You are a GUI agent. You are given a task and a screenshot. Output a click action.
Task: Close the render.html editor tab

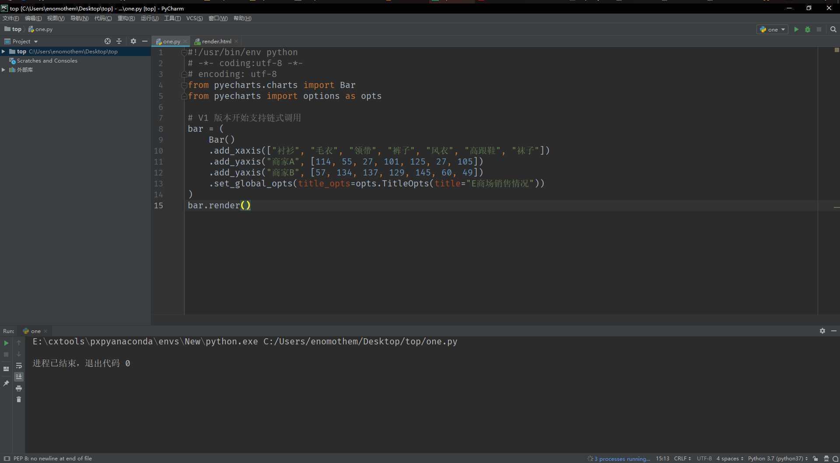[236, 41]
